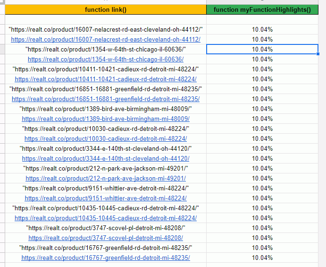
Task: Follow the 212 N Park Ave Jackson hyperlink
Action: click(x=106, y=178)
